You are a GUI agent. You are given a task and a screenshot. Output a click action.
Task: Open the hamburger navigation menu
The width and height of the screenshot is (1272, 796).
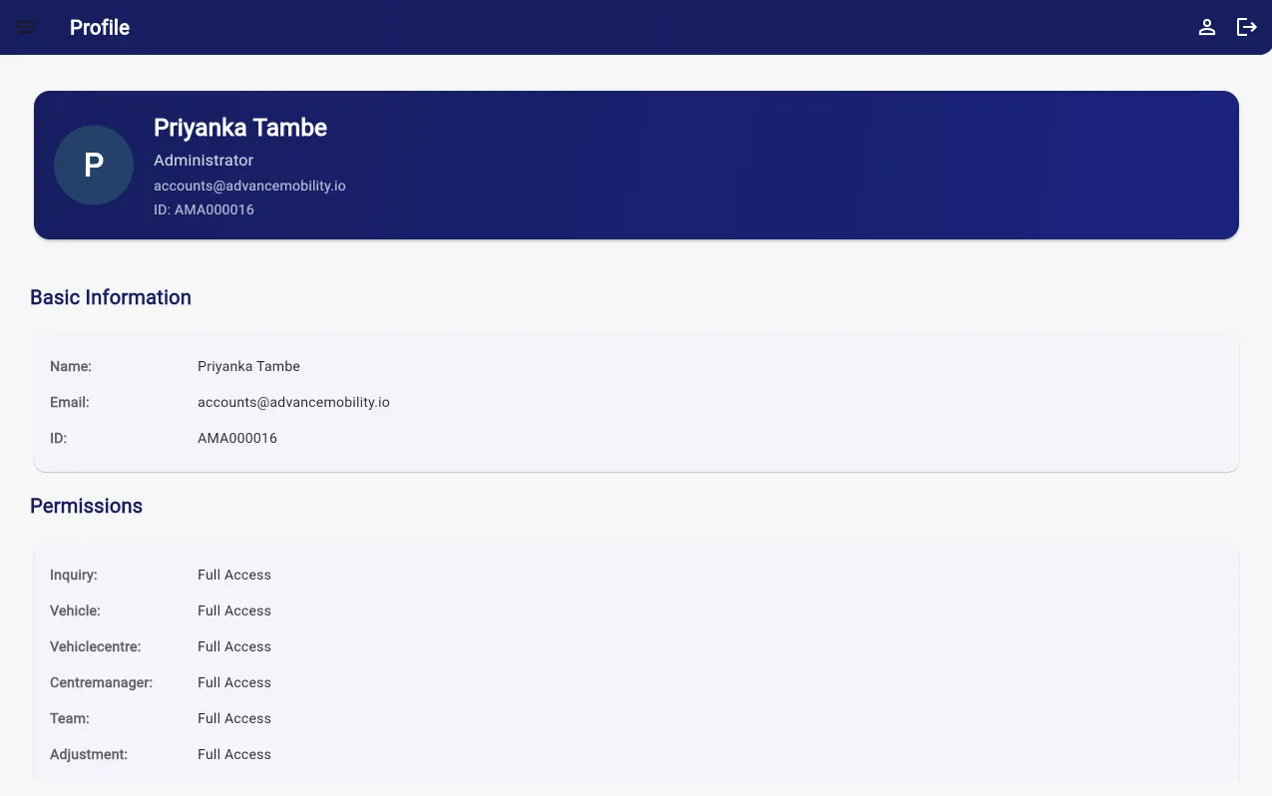click(x=27, y=27)
